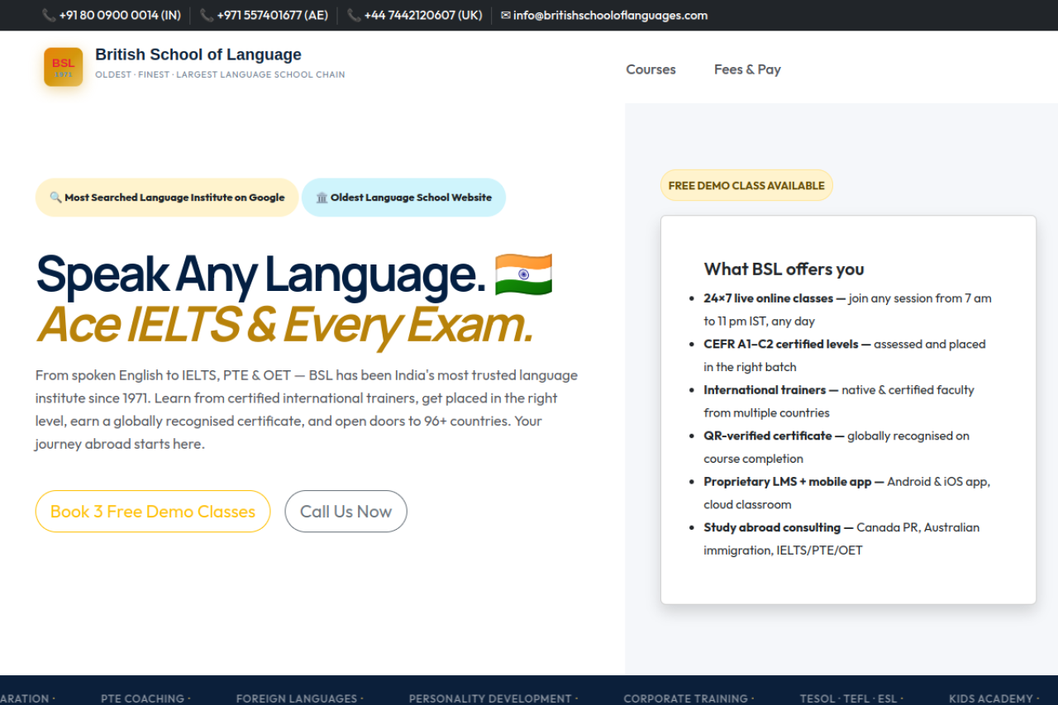This screenshot has width=1058, height=705.
Task: Click the British School of Language title
Action: click(198, 55)
